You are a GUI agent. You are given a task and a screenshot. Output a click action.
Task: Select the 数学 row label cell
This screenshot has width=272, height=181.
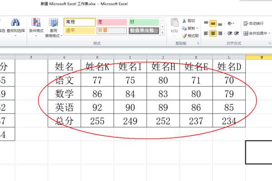coord(64,93)
